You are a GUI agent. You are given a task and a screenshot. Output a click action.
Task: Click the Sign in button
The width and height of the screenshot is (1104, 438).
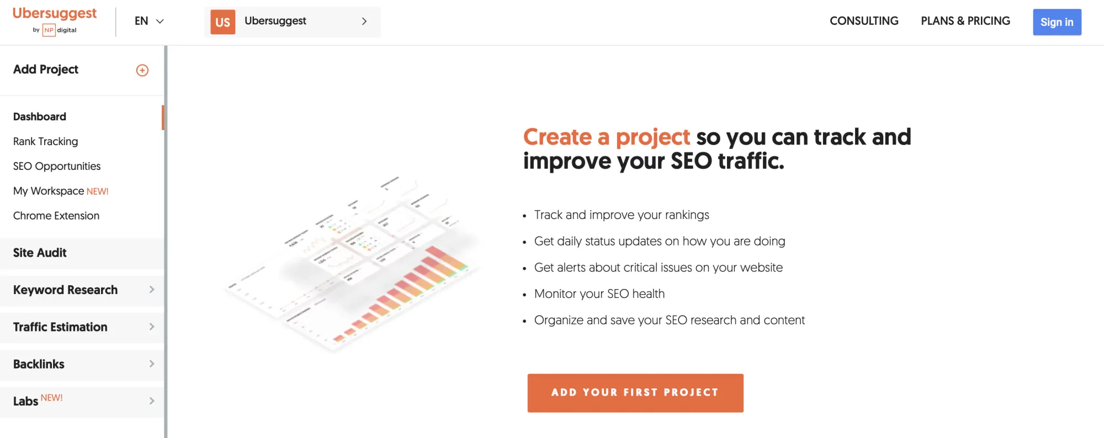coord(1057,22)
